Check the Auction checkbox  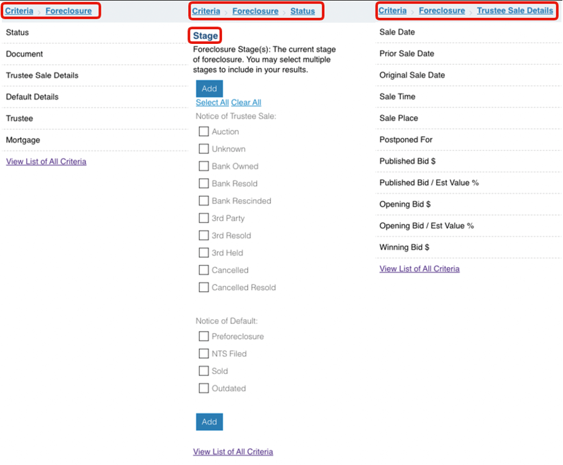tap(204, 132)
